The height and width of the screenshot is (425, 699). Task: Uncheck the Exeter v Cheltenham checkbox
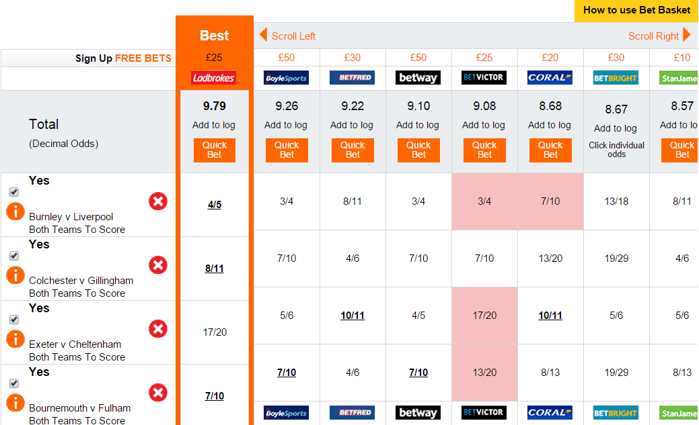pos(14,320)
